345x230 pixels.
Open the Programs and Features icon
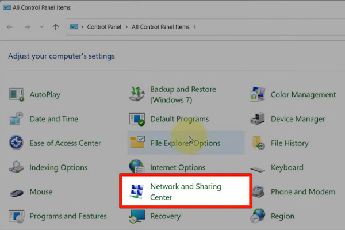click(17, 216)
